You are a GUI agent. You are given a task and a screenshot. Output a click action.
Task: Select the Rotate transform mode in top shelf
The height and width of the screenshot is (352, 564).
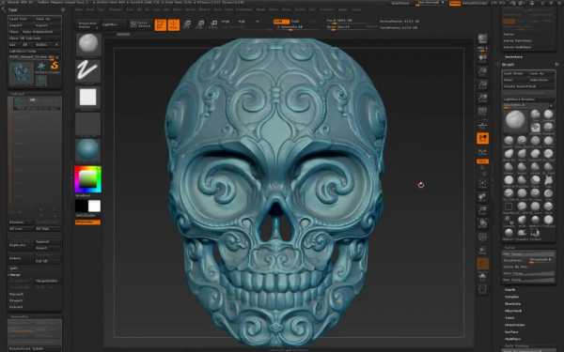[213, 24]
